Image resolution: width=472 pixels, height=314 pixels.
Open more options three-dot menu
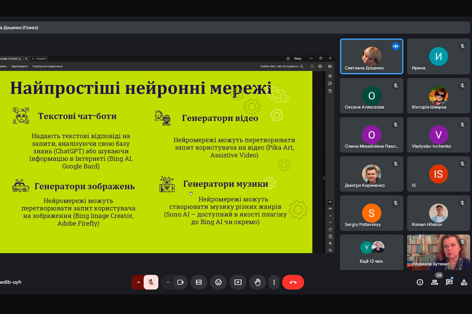coord(274,282)
